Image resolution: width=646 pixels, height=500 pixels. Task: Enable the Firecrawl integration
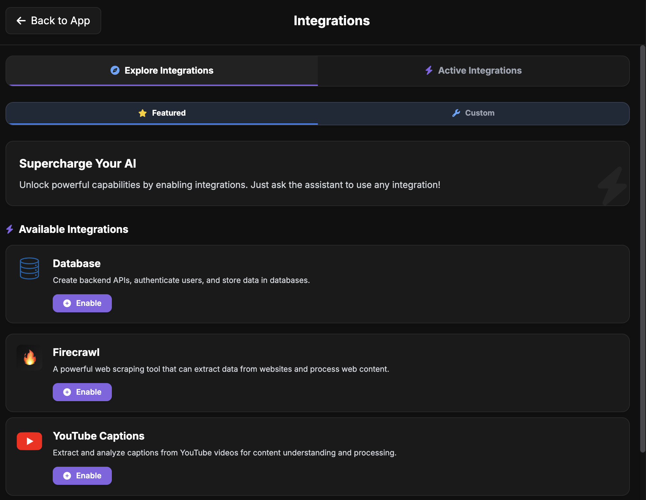[82, 392]
